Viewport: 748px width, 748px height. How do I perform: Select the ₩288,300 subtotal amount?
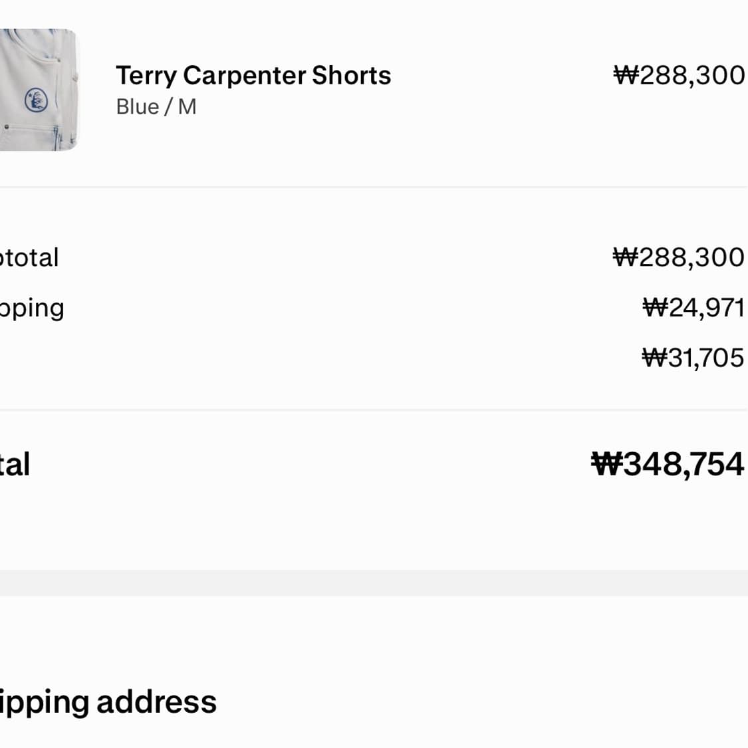point(678,257)
